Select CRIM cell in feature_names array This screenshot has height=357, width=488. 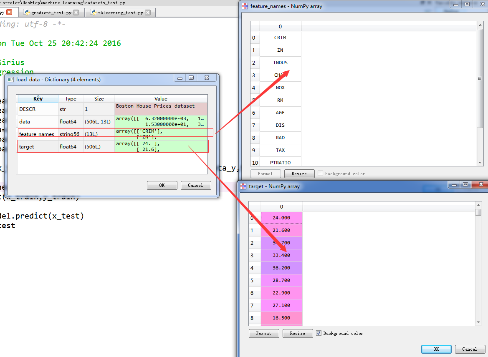coord(280,38)
